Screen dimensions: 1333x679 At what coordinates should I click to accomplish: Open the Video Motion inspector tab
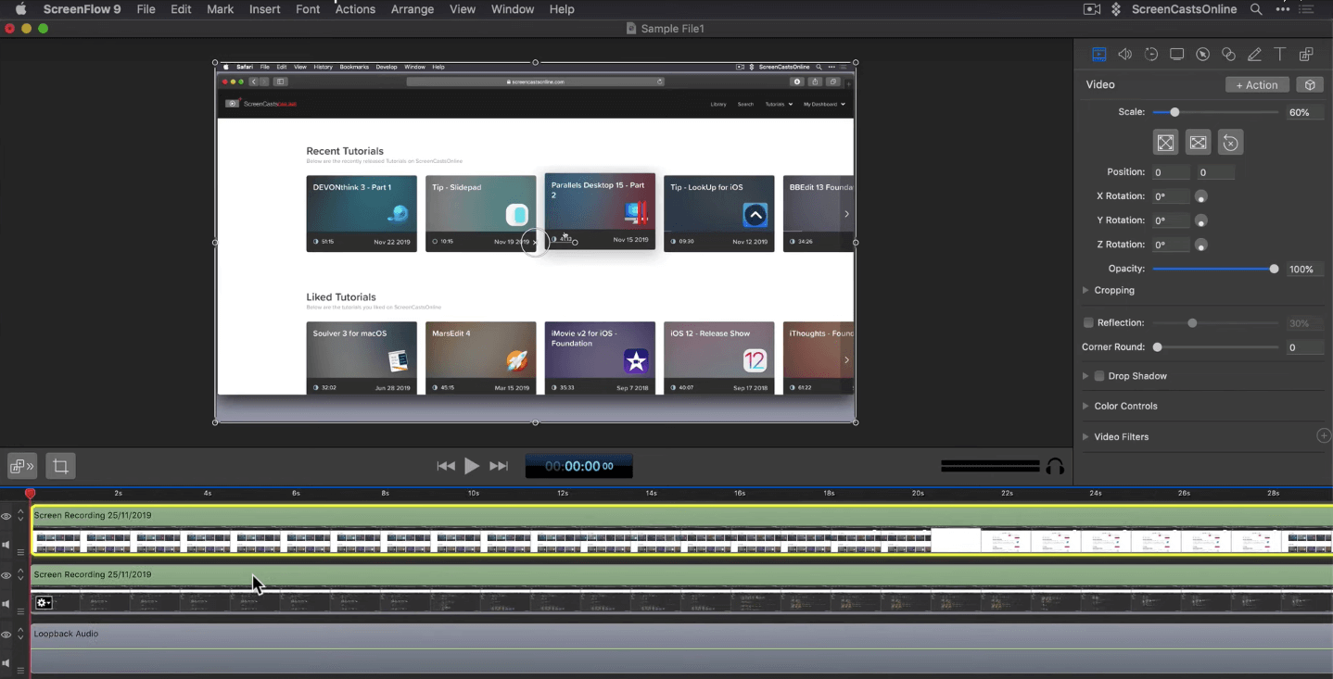(x=1150, y=55)
